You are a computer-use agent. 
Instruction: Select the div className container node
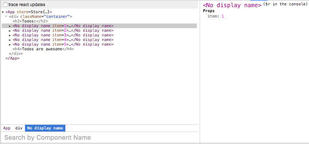pos(41,17)
